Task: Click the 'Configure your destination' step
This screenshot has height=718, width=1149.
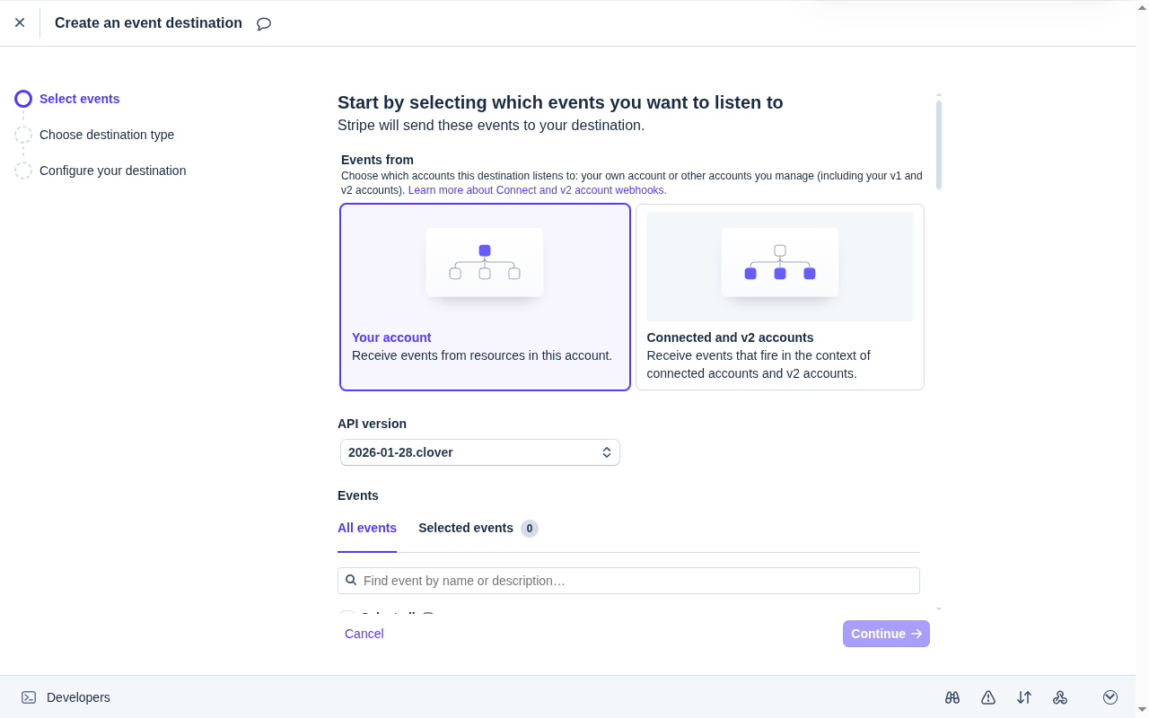Action: coord(112,171)
